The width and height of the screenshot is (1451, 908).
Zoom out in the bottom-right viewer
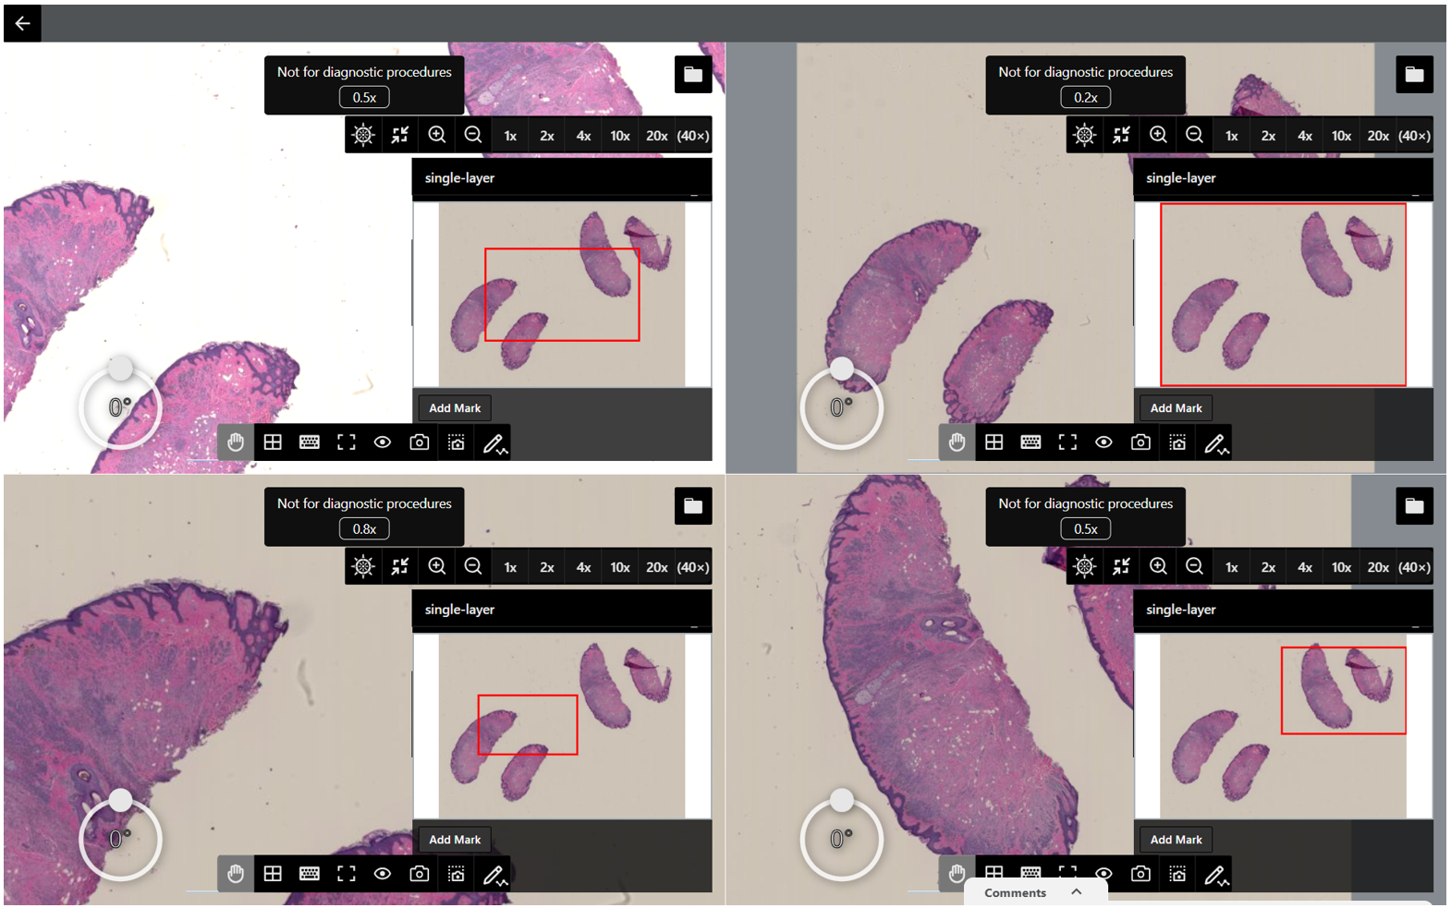1194,566
